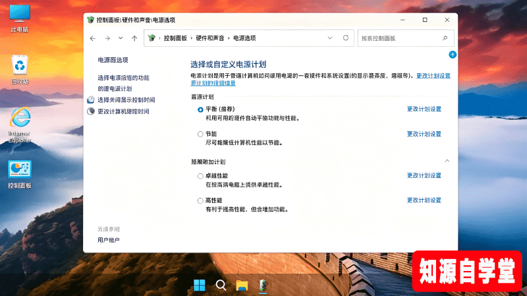Open the 控制面板 desktop shortcut
This screenshot has width=527, height=296.
(20, 174)
